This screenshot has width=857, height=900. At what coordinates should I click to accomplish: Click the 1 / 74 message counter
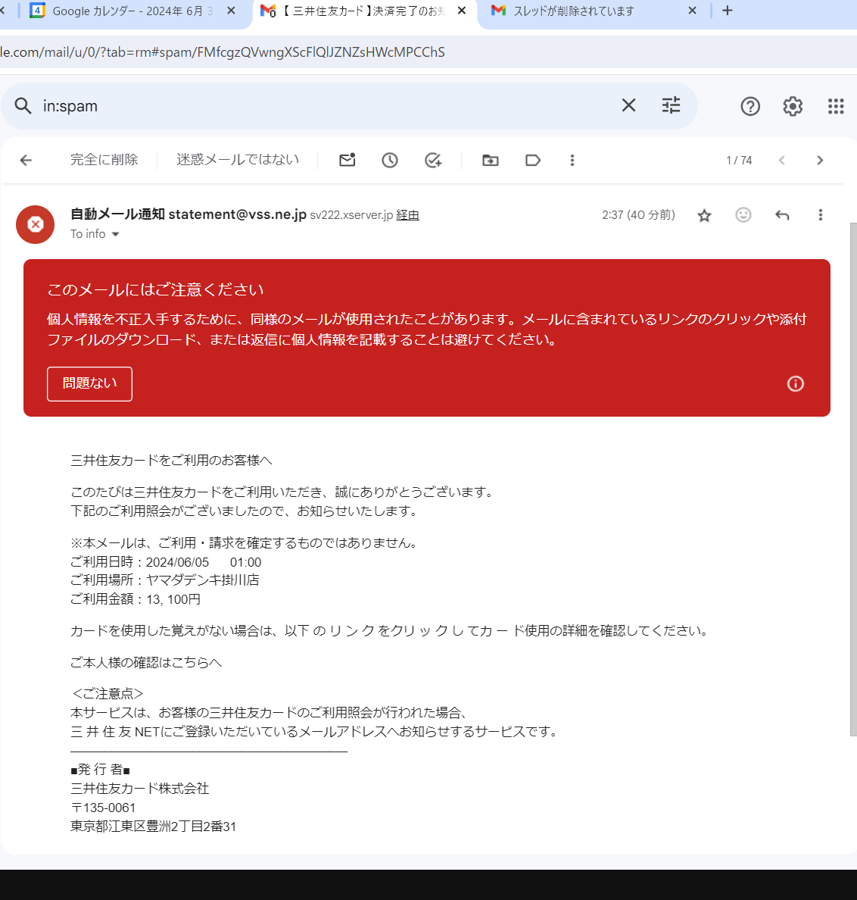point(739,160)
